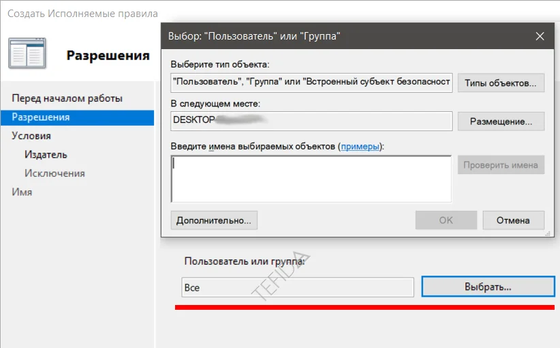560x348 pixels.
Task: Click the object type field
Action: pos(311,83)
